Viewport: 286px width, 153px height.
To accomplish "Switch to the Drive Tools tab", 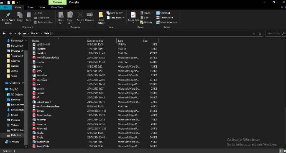I will 57,7.
